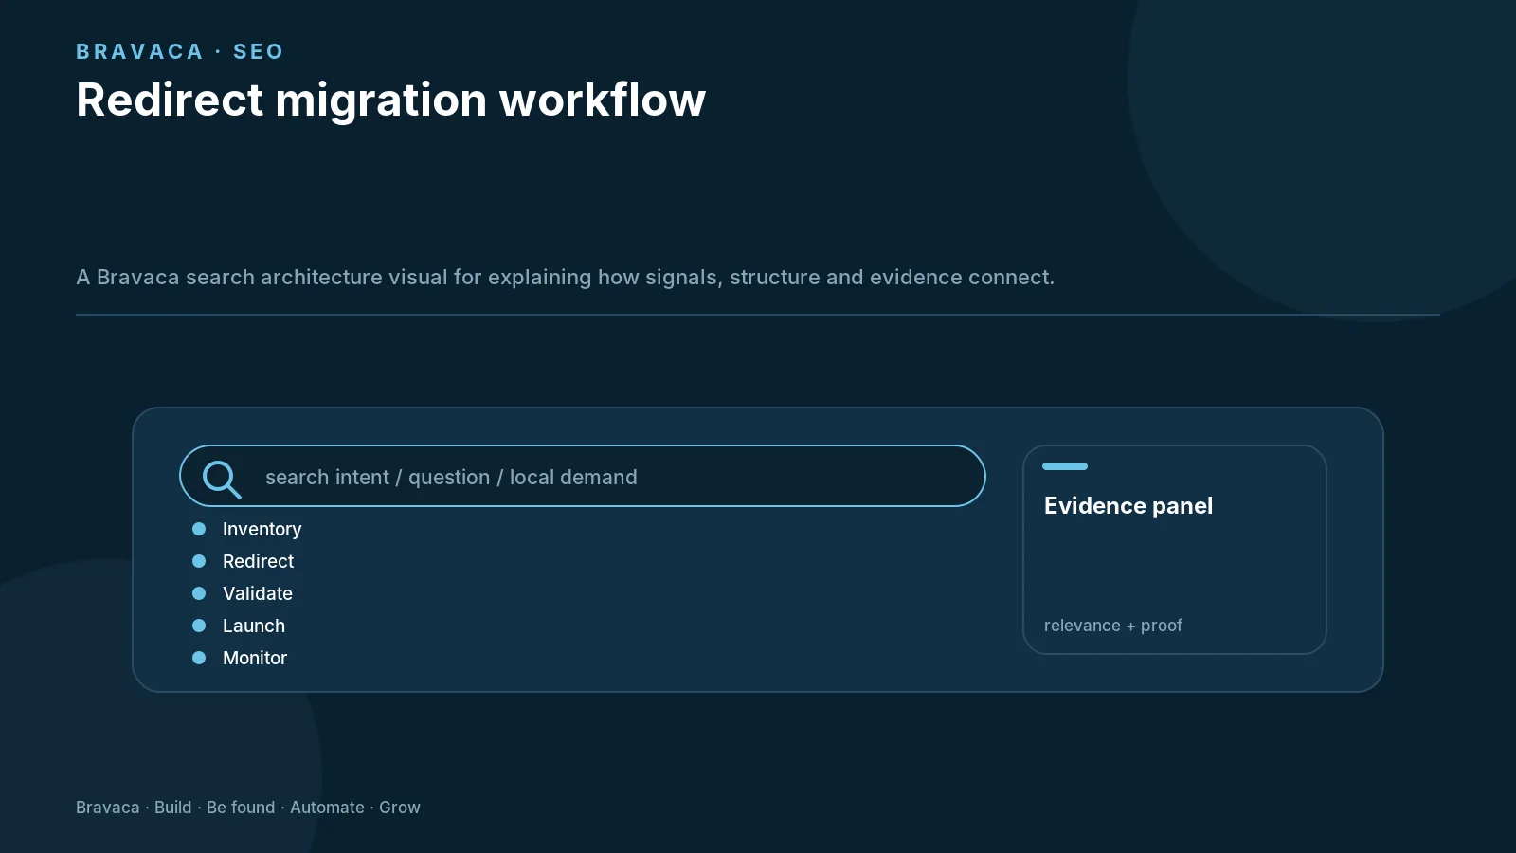Click the search intent input field
The width and height of the screenshot is (1516, 853).
tap(583, 476)
